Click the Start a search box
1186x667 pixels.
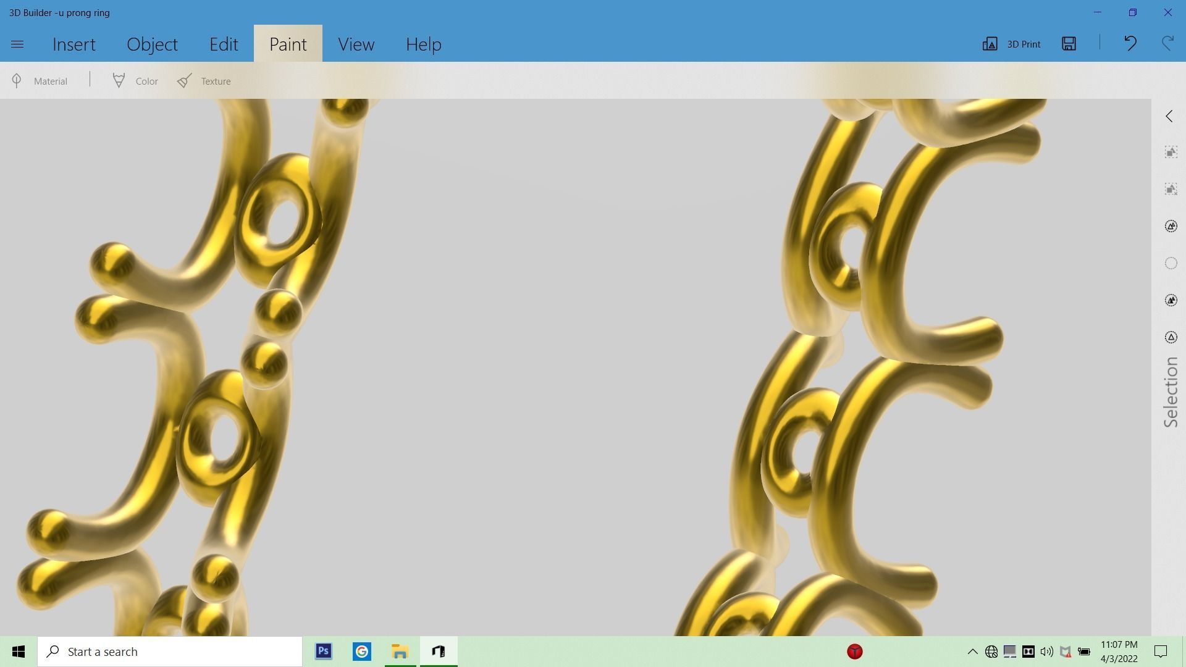click(x=170, y=652)
